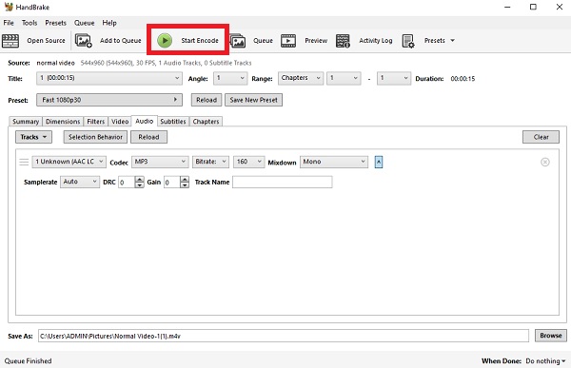The image size is (571, 368).
Task: Click Start Encode label
Action: [200, 40]
